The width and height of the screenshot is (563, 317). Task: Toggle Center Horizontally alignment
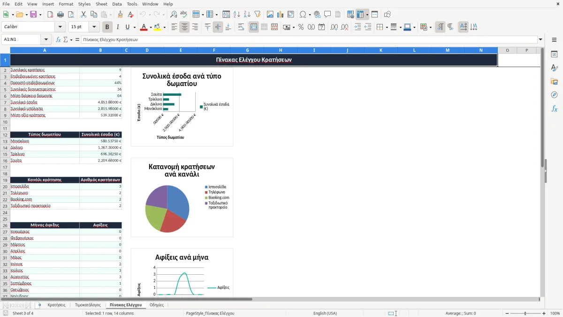[x=184, y=27]
